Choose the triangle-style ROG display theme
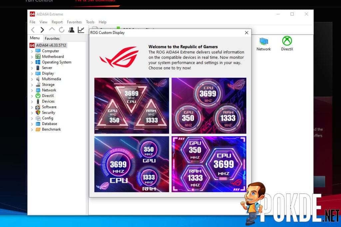This screenshot has width=341, height=227. click(x=132, y=106)
